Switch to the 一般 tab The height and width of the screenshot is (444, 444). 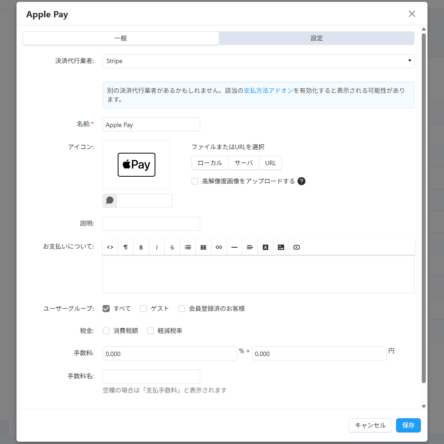(121, 38)
